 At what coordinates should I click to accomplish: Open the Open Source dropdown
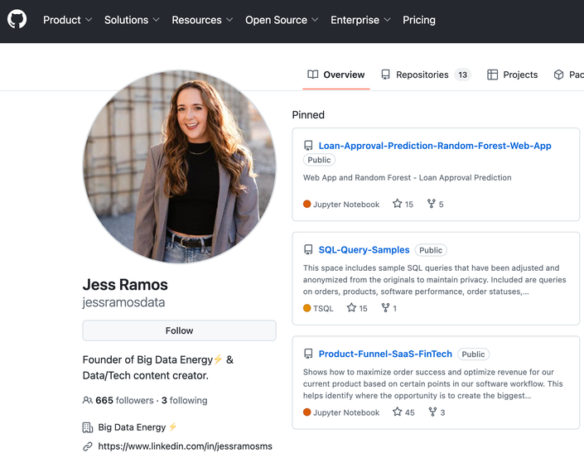(x=282, y=20)
